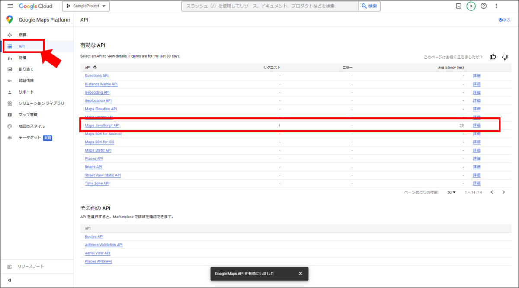Go to next page arrow

tap(503, 192)
